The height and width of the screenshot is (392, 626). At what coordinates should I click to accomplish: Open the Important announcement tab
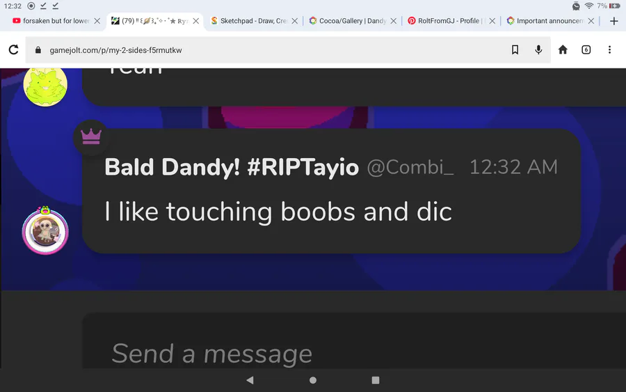(545, 21)
